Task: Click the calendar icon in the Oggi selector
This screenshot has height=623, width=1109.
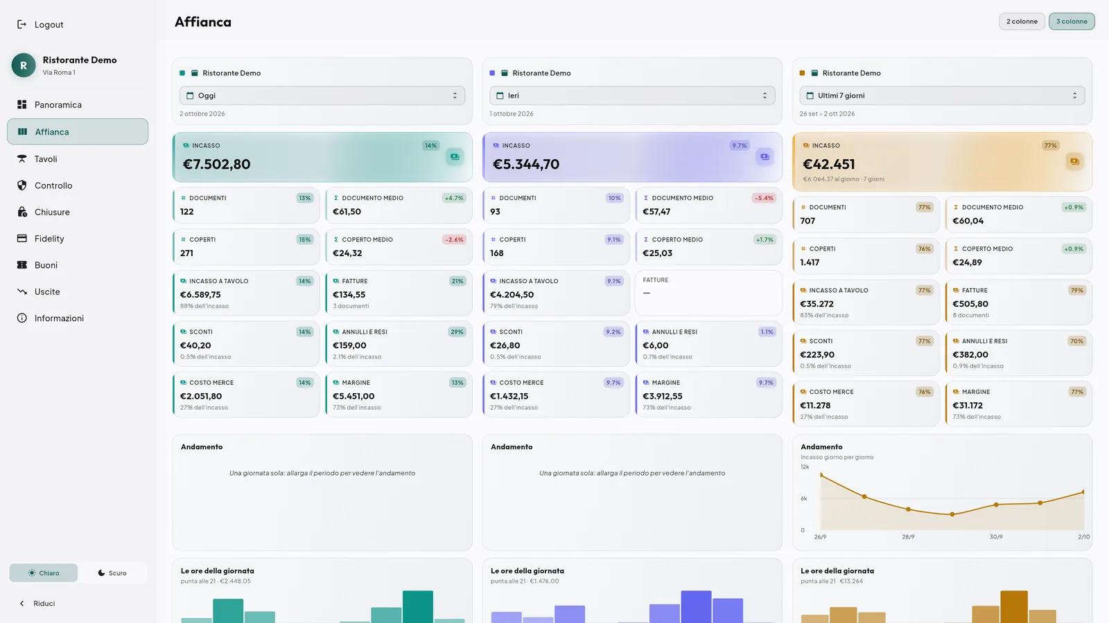Action: coord(190,96)
